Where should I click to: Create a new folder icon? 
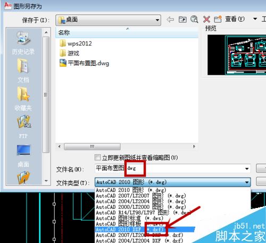218,19
